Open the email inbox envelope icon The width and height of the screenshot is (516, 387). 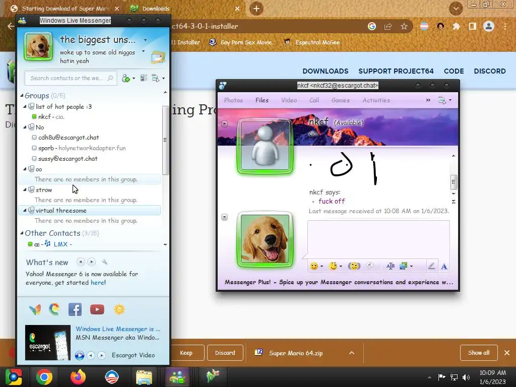158,57
